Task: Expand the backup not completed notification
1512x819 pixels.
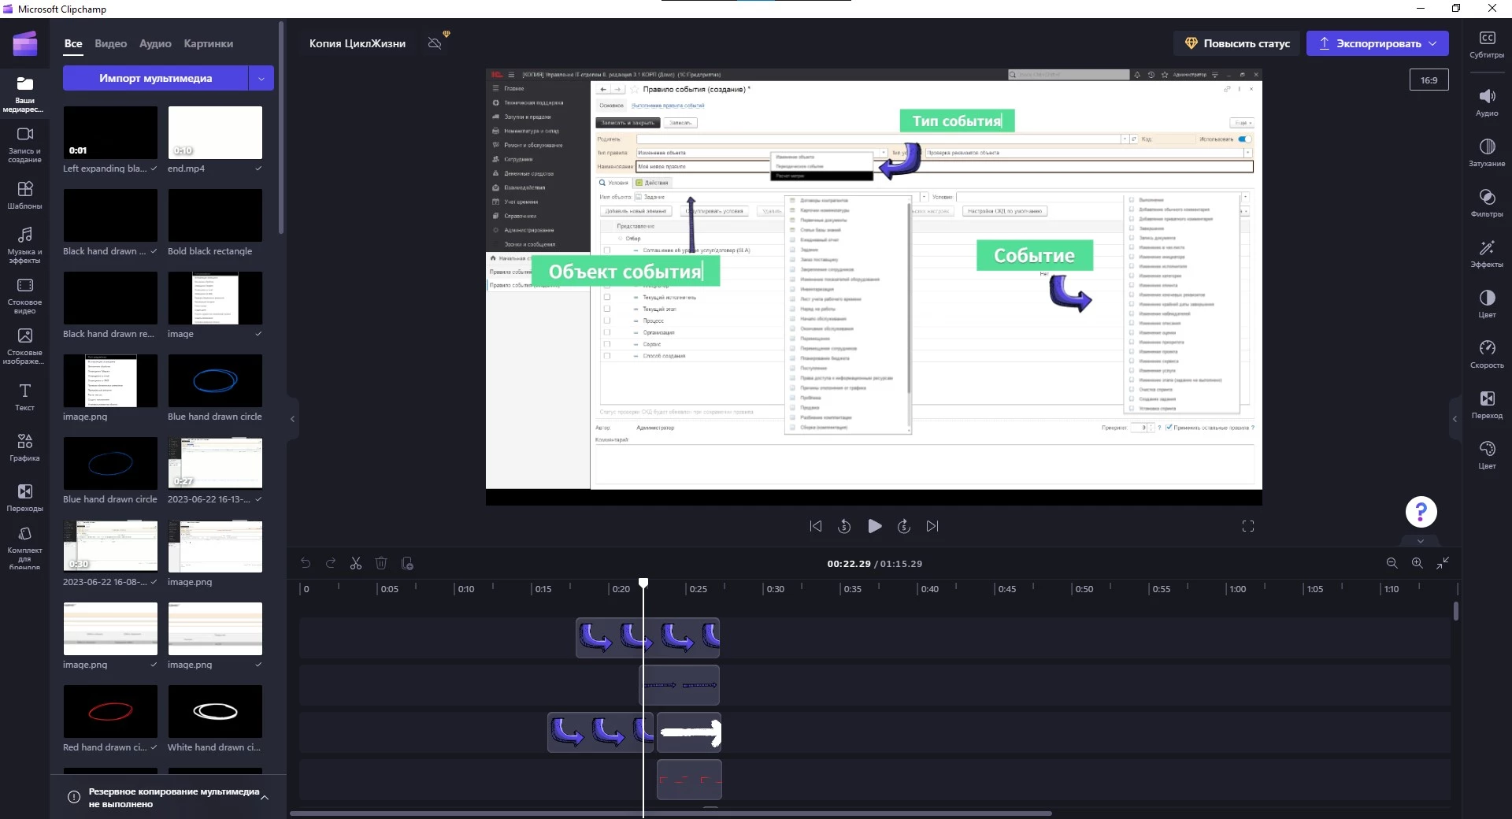Action: 265,797
